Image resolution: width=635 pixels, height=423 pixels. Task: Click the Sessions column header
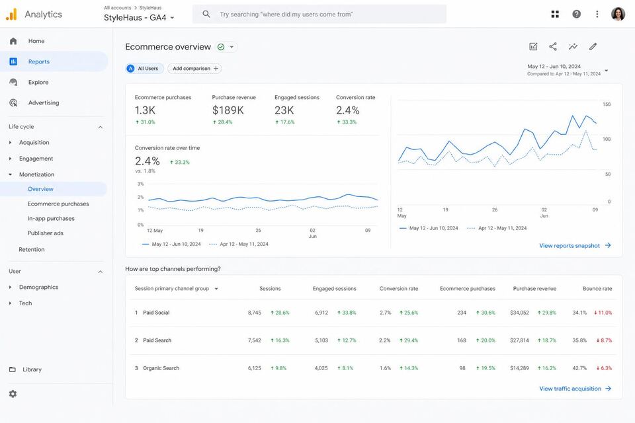(270, 289)
